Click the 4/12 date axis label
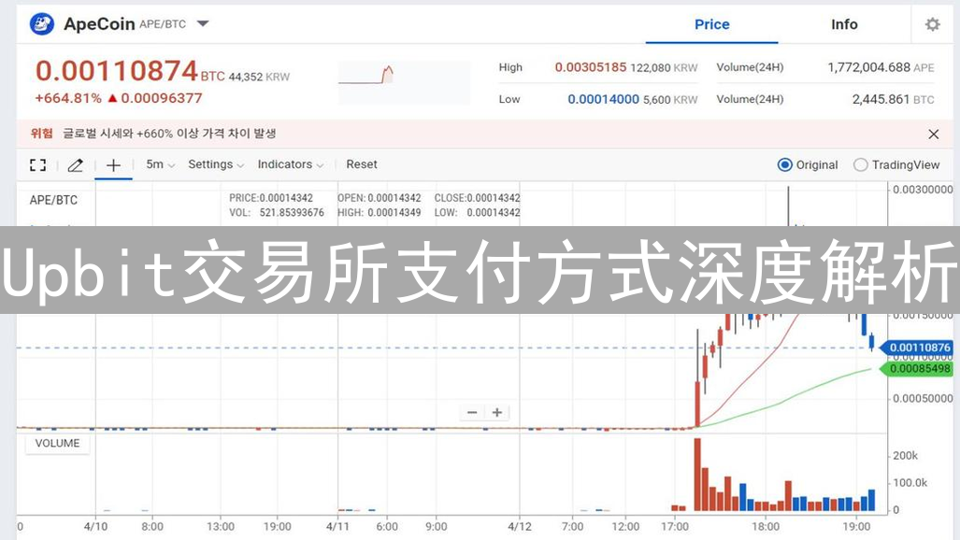The image size is (960, 540). (x=520, y=527)
